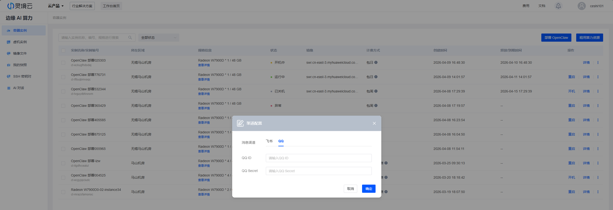Expand the 全部状态 status filter dropdown
Screen dimensions: 613x210
tap(159, 37)
